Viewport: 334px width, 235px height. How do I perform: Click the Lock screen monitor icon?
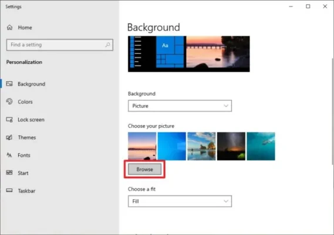point(9,119)
